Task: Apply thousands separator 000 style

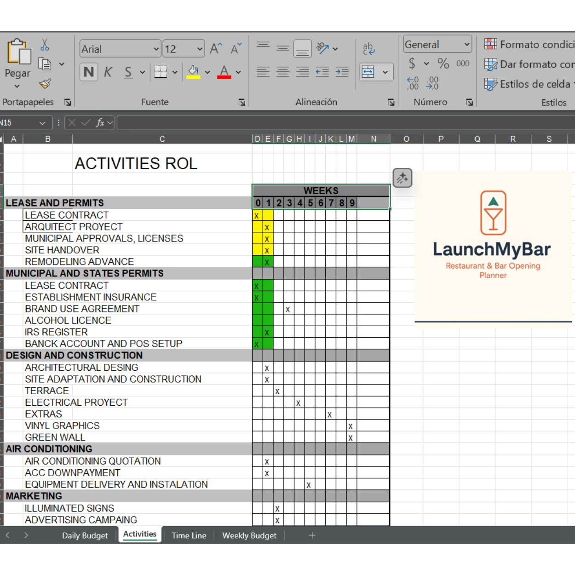Action: (x=463, y=63)
